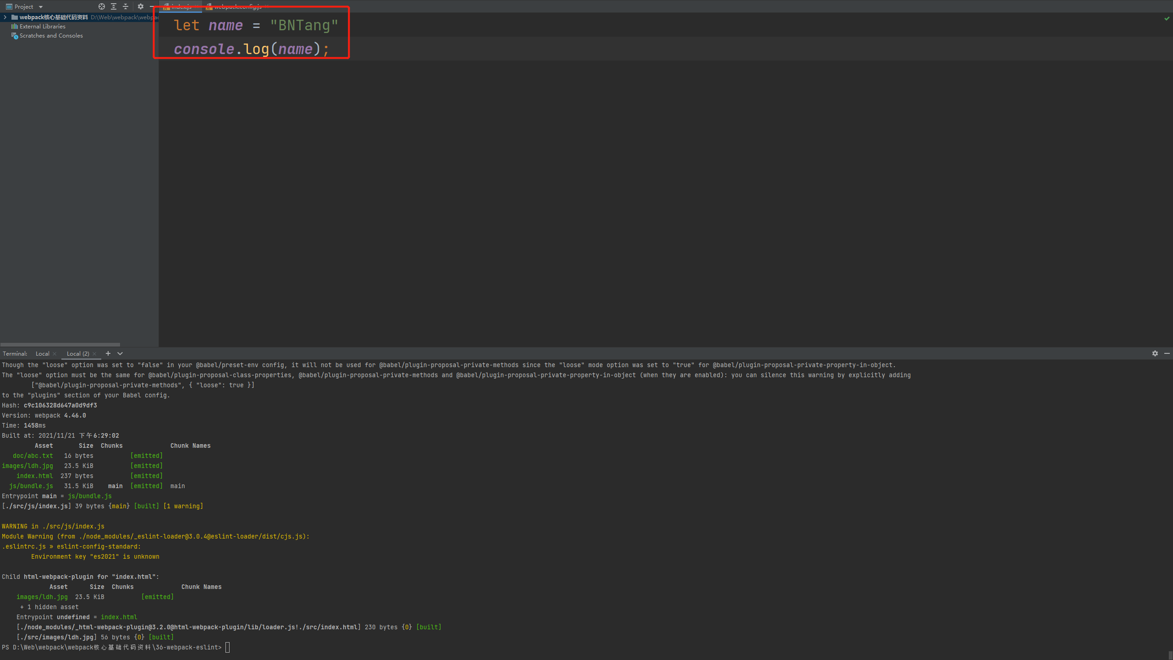Screen dimensions: 1173x660
Task: Click the terminal command prompt input
Action: [228, 647]
